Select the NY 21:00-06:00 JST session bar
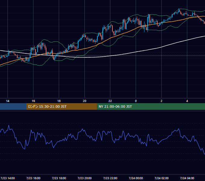This screenshot has height=181, width=205. (151, 106)
